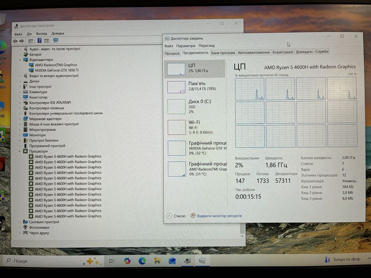Screen dimensions: 371x278
Task: Go back in Device Manager toolbar
Action: coord(16,41)
